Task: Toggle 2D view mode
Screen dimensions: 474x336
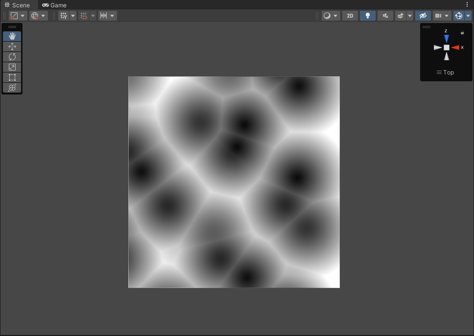Action: point(350,16)
